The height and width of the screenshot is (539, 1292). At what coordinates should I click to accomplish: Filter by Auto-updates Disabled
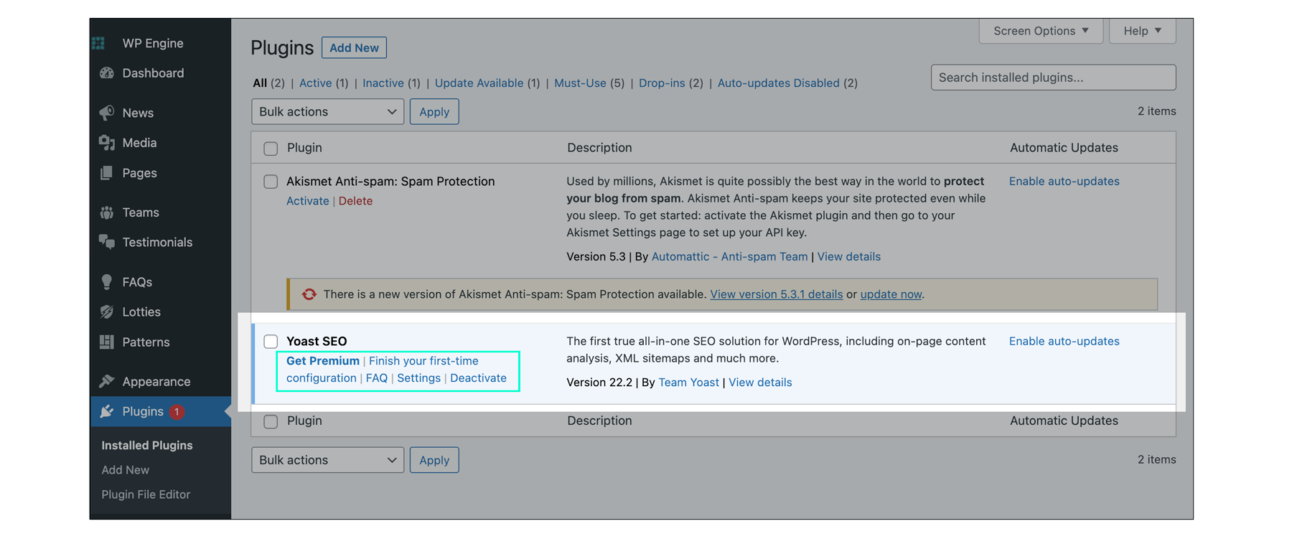pyautogui.click(x=779, y=83)
